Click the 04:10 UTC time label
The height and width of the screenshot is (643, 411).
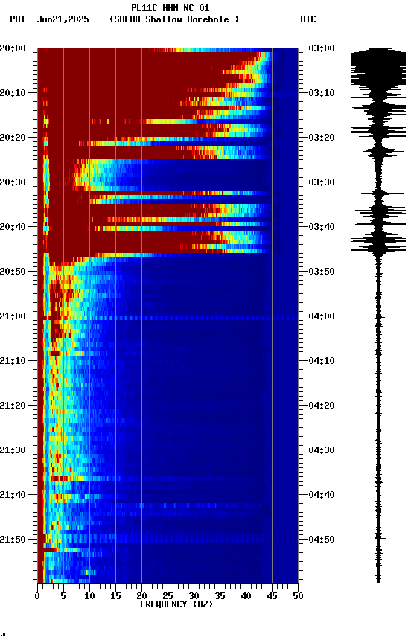point(322,361)
